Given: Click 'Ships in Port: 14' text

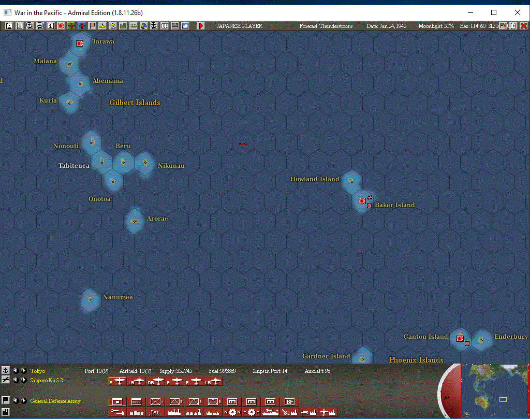Looking at the screenshot, I should point(270,371).
